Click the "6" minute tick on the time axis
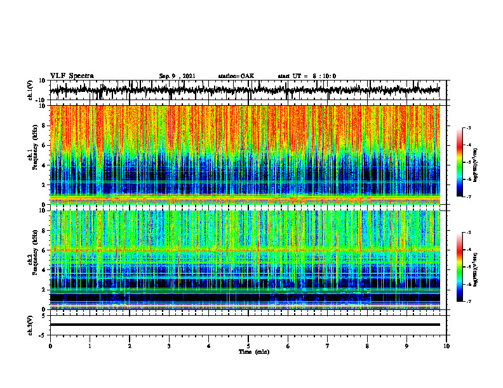The width and height of the screenshot is (503, 388). (288, 346)
